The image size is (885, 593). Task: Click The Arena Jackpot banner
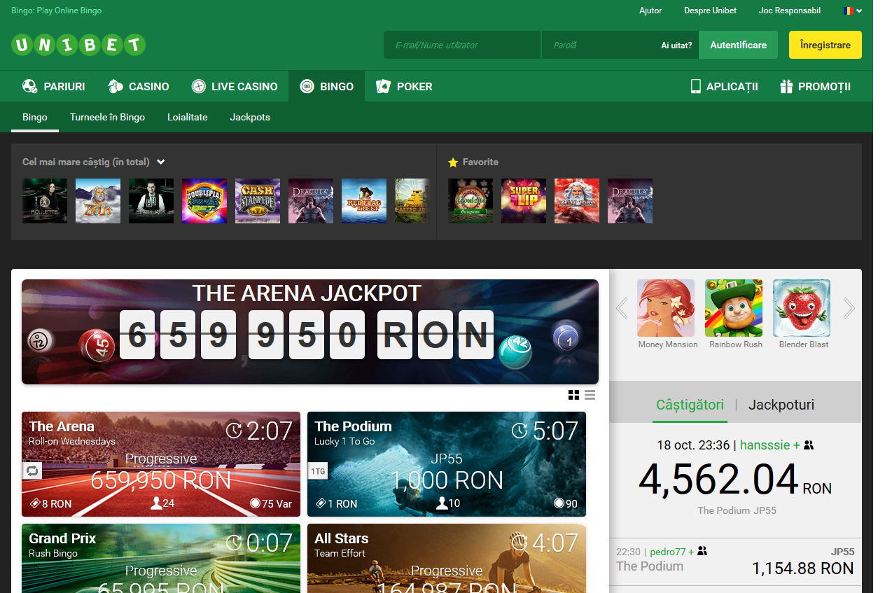click(x=310, y=332)
